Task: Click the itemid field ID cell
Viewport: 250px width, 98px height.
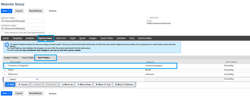Action: coord(148,70)
